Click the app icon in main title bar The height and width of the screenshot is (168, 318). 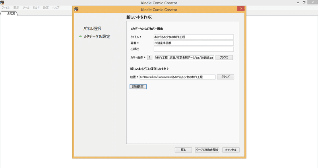click(x=2, y=3)
